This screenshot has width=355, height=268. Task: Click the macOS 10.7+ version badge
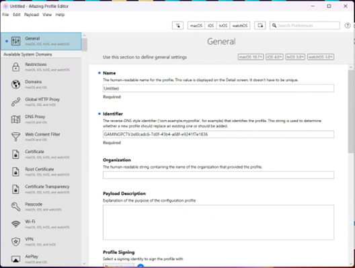pyautogui.click(x=251, y=57)
